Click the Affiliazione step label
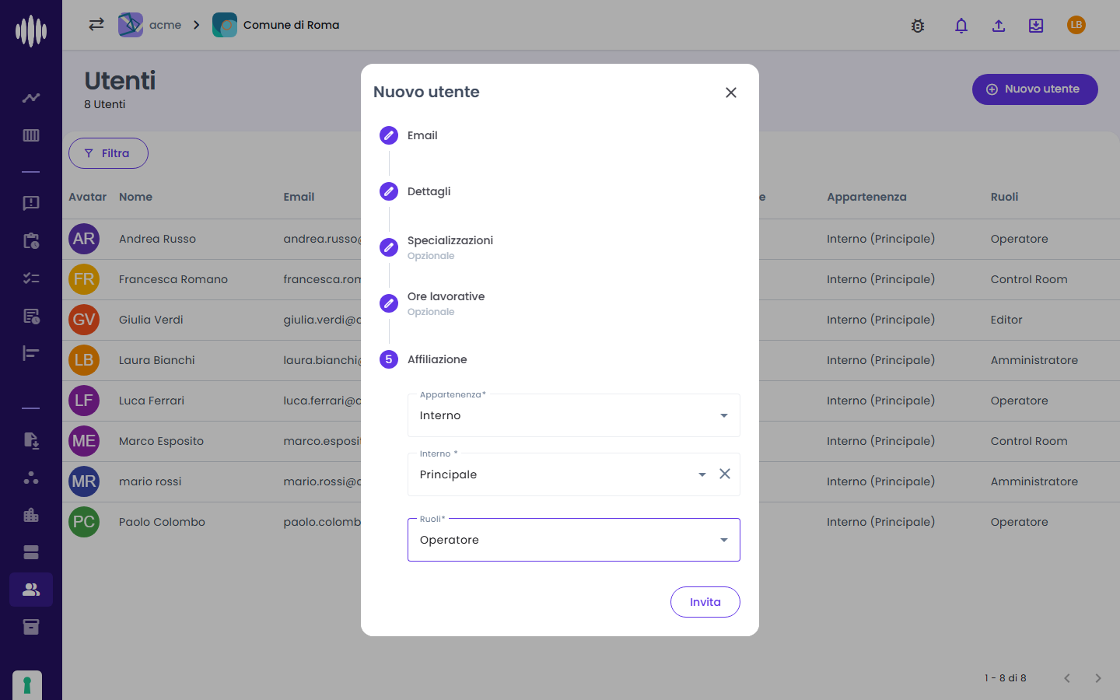Screen dimensions: 1120x700 pos(437,359)
